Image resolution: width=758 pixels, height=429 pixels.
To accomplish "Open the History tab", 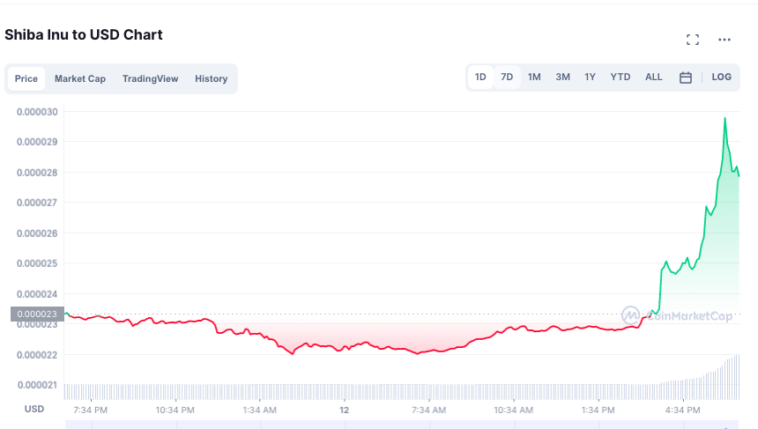I will tap(212, 78).
